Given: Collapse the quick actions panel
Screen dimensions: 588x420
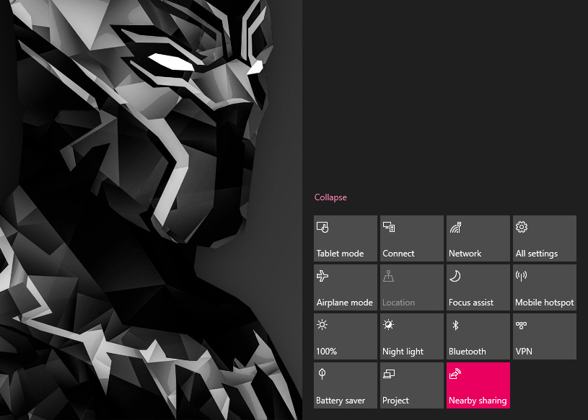Looking at the screenshot, I should point(330,197).
